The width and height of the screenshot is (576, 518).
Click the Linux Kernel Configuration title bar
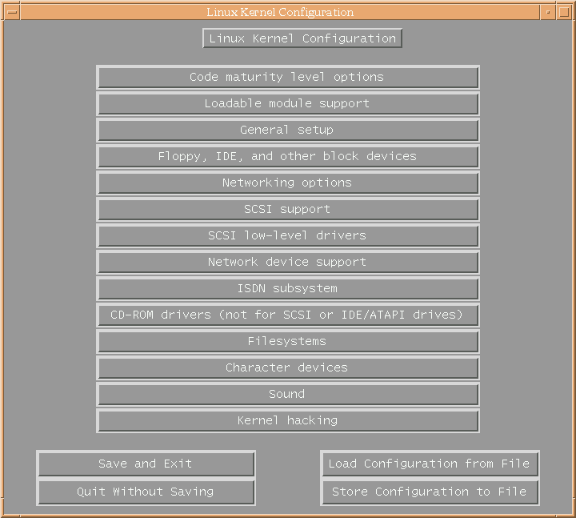tap(280, 12)
